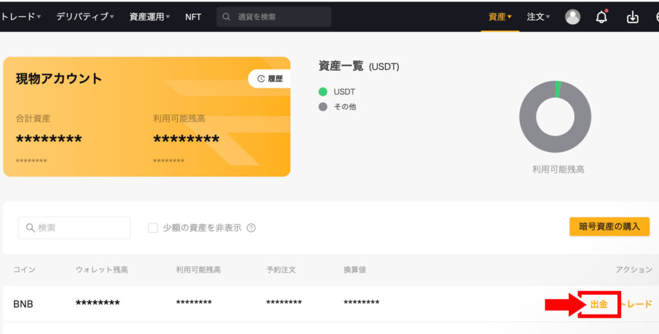Click the 利用可能残高 donut chart
Viewport: 659px width, 334px height.
(x=555, y=116)
